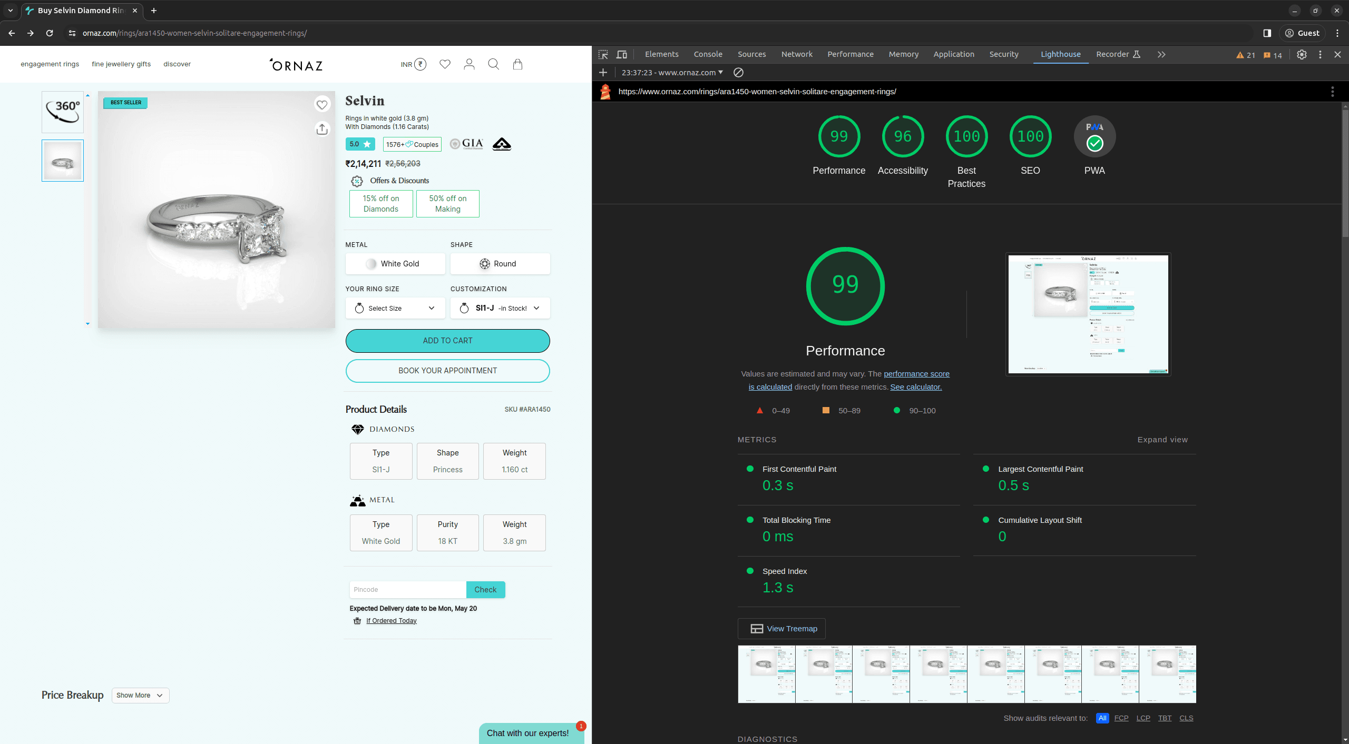The width and height of the screenshot is (1349, 744).
Task: Clear all Lighthouse reports icon
Action: coord(739,73)
